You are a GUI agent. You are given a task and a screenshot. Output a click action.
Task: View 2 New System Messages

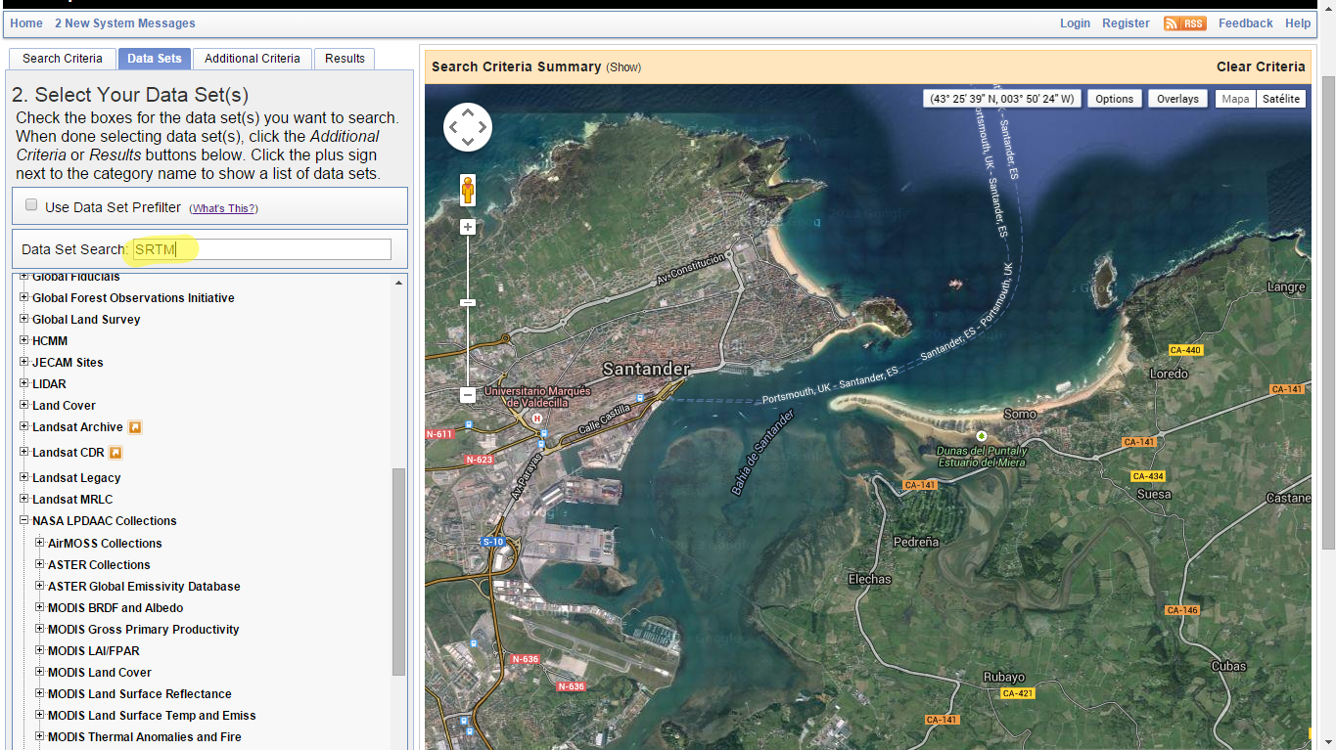click(x=125, y=23)
